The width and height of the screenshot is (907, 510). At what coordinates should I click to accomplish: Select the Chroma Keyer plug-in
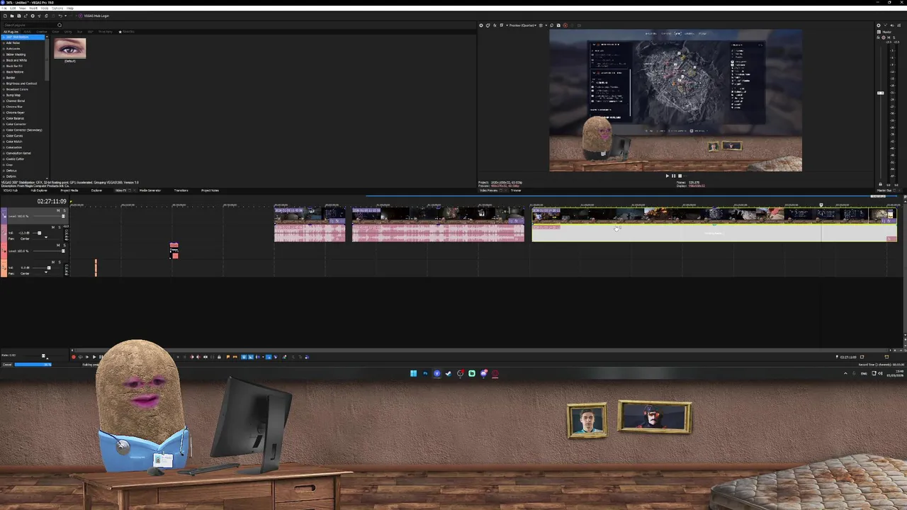coord(14,113)
